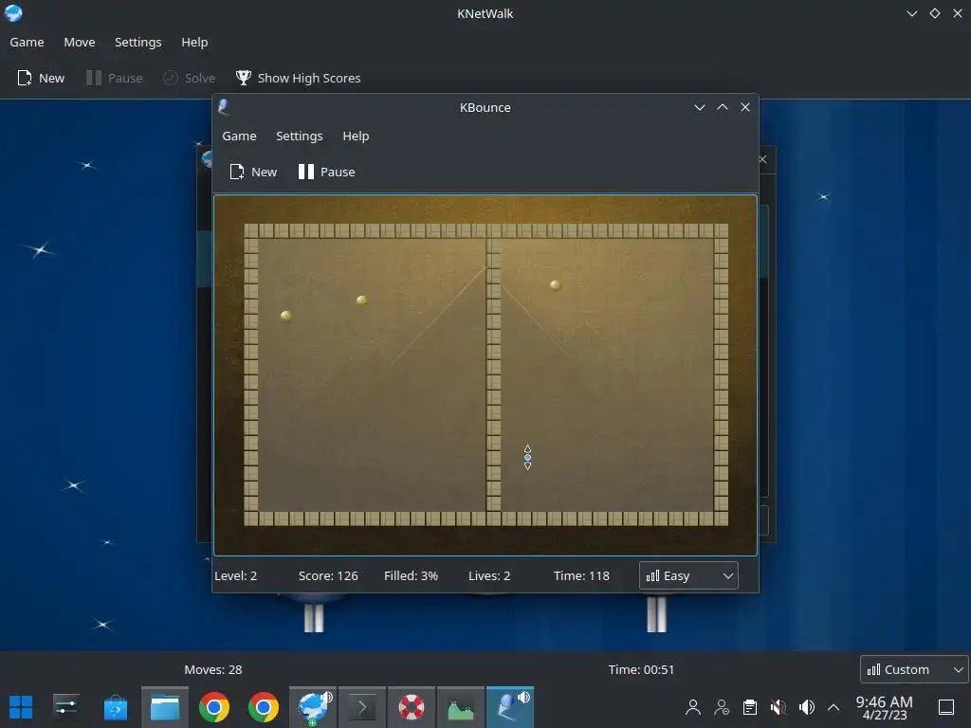The height and width of the screenshot is (728, 971).
Task: Click the up-down wall cursor in KBounce
Action: point(527,458)
